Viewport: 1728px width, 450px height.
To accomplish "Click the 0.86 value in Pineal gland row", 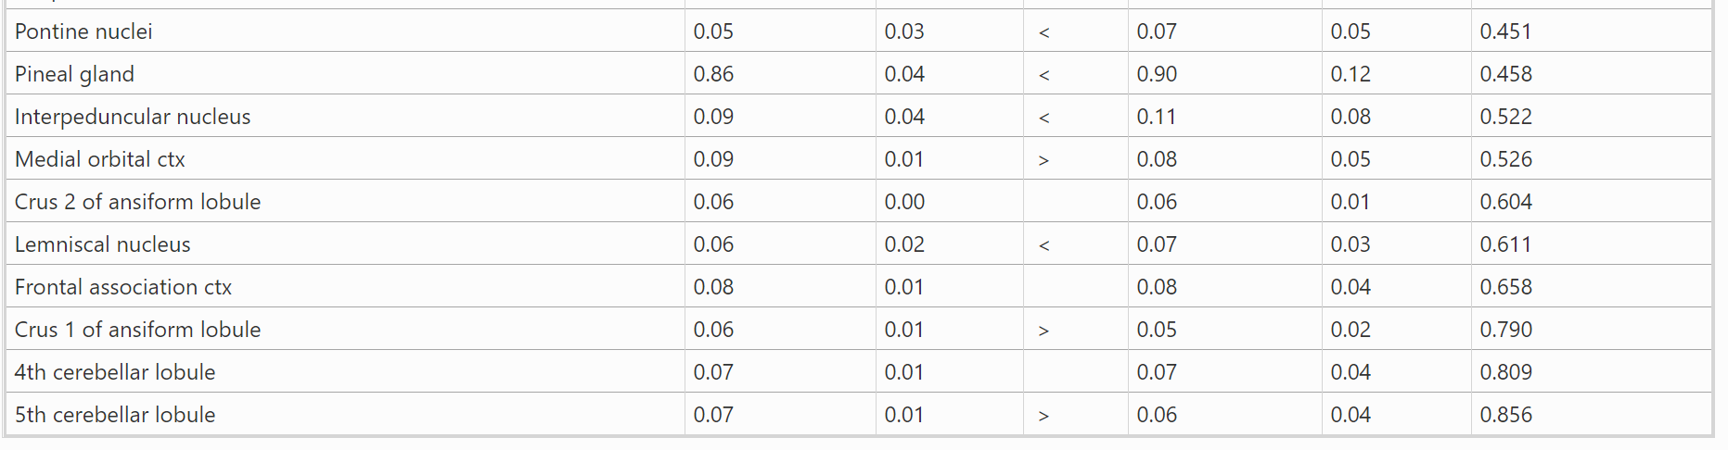I will coord(713,74).
